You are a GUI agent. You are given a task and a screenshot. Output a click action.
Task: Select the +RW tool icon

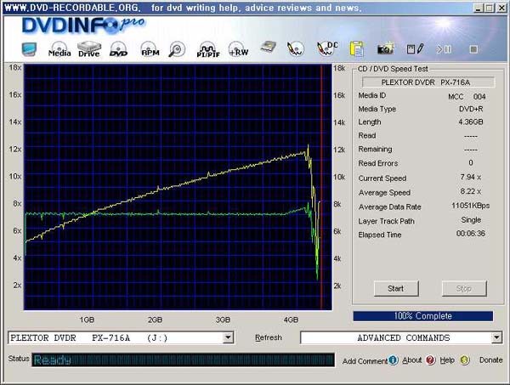(x=238, y=49)
